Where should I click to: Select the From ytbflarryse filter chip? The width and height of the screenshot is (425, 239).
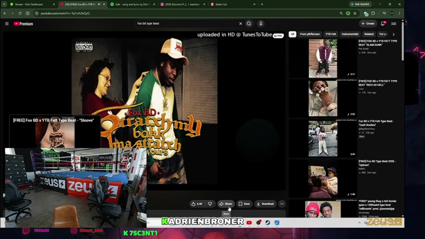click(310, 34)
